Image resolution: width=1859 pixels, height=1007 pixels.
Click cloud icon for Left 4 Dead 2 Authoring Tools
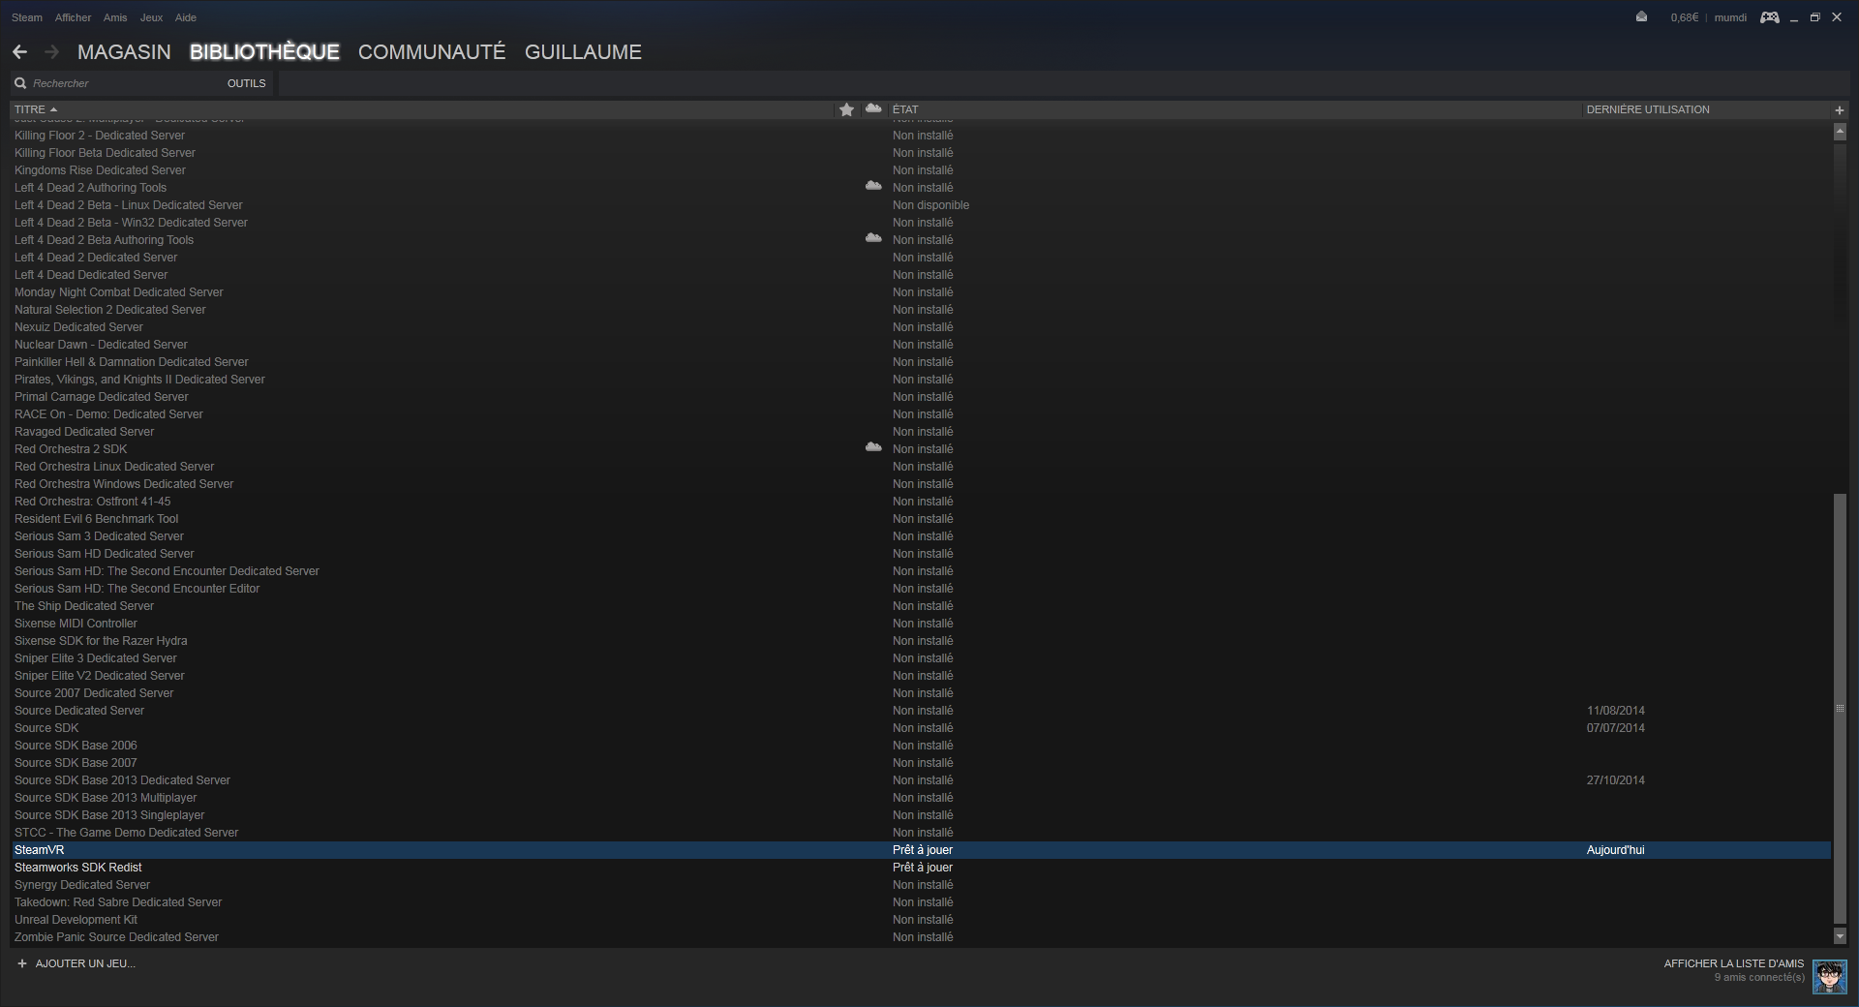[x=873, y=186]
